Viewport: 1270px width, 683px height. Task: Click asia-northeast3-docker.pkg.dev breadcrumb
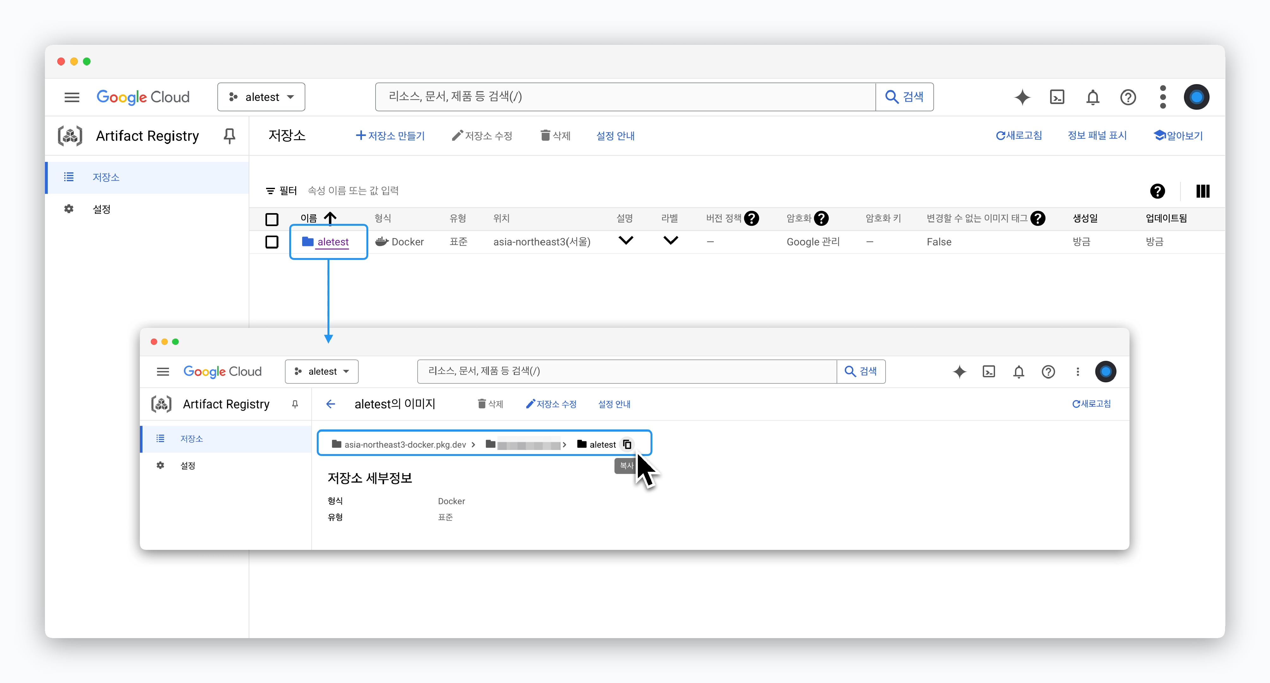(399, 445)
